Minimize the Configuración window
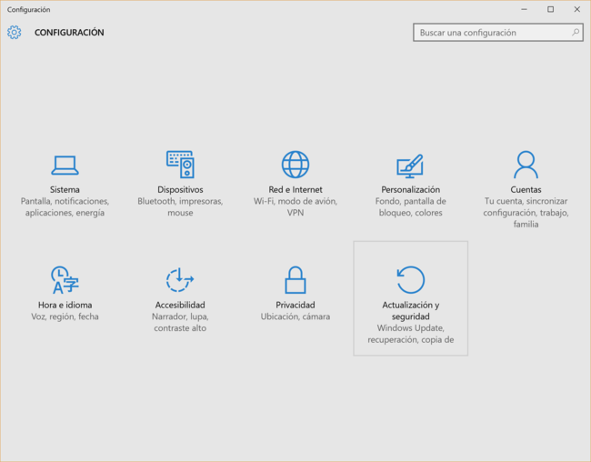 click(x=525, y=9)
